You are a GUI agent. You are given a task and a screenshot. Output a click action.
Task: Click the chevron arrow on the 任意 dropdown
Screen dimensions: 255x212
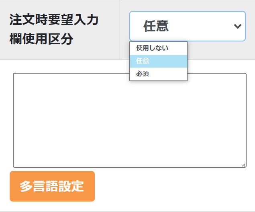click(237, 26)
